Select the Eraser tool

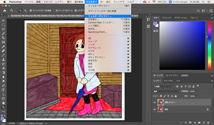pos(3,68)
